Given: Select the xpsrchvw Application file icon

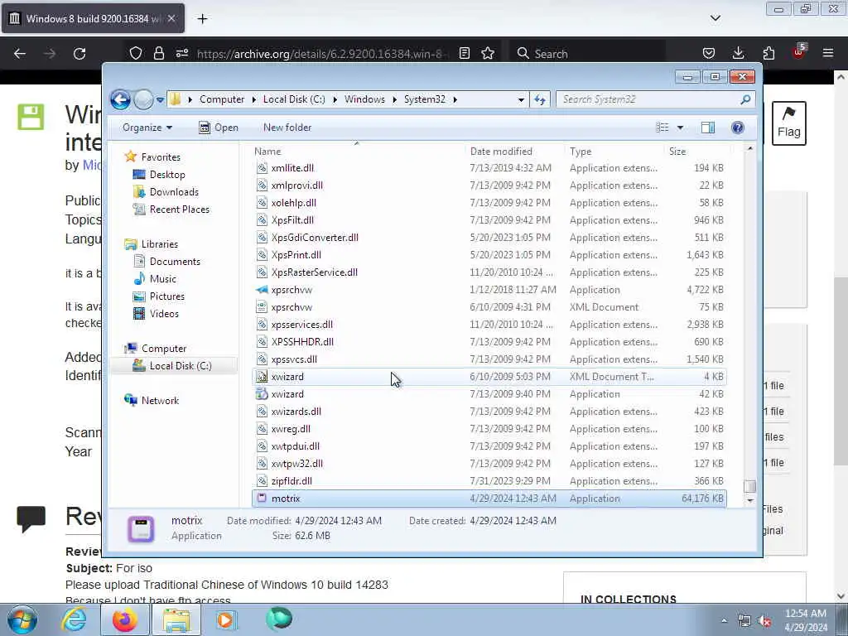Looking at the screenshot, I should 262,290.
